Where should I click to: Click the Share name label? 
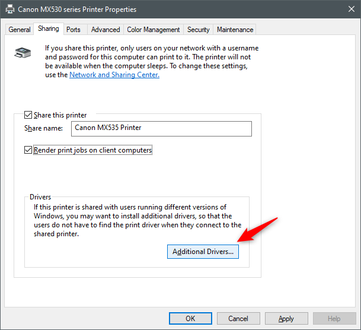point(43,128)
